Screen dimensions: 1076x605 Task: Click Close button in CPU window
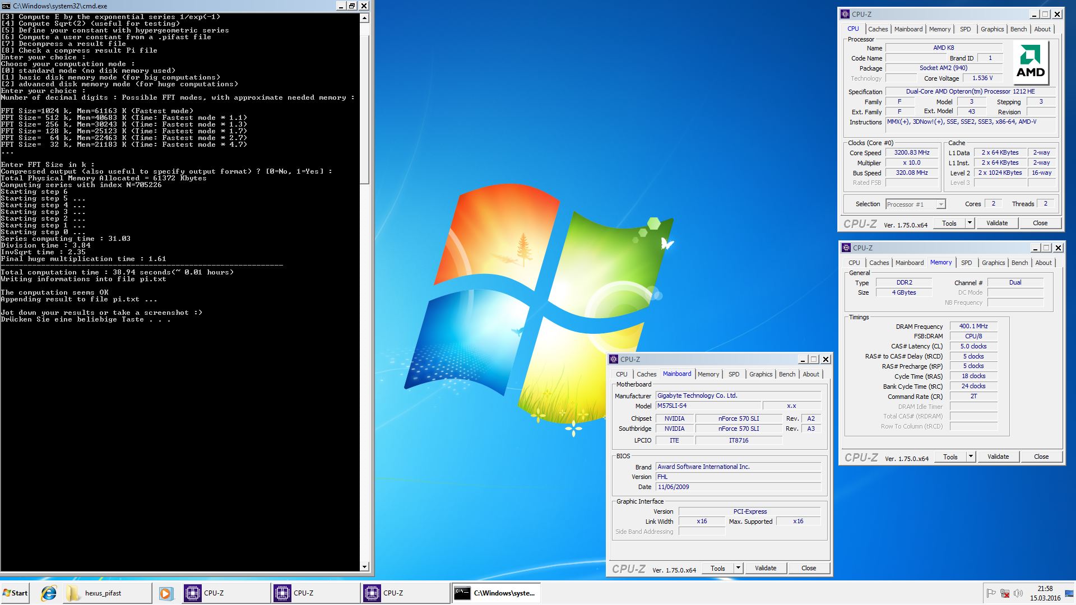[x=1040, y=223]
